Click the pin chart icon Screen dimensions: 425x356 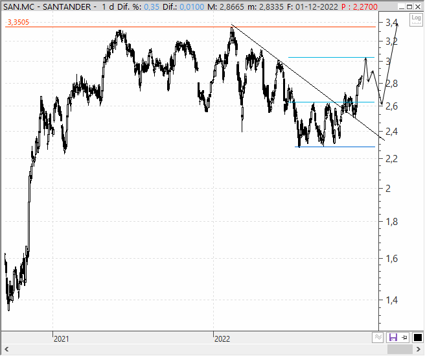[x=405, y=337]
